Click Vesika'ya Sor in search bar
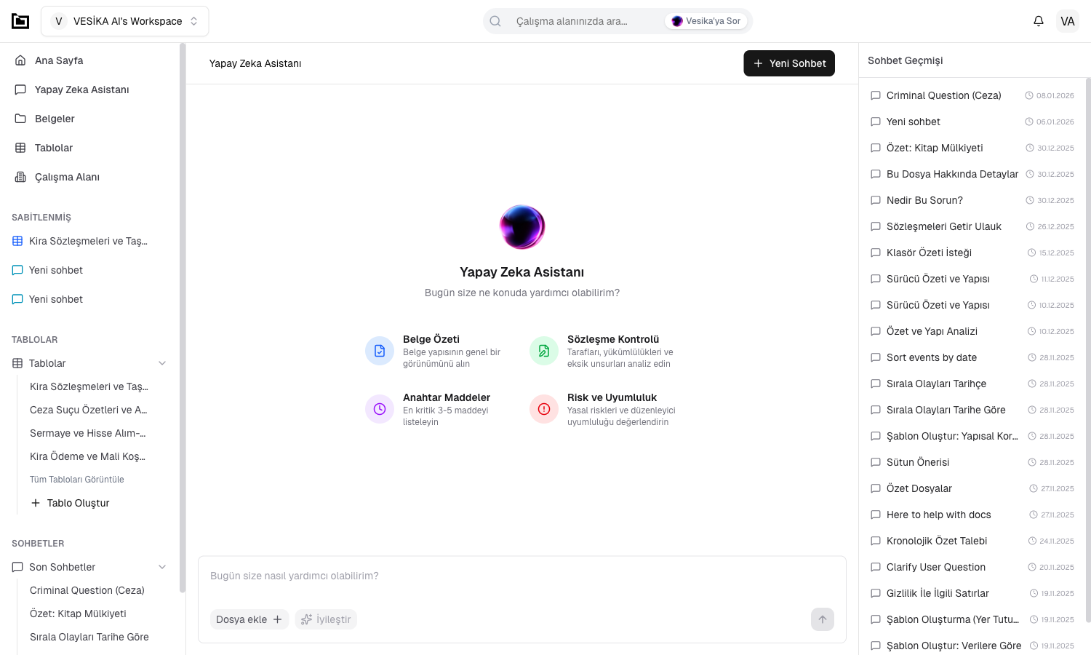 point(706,21)
